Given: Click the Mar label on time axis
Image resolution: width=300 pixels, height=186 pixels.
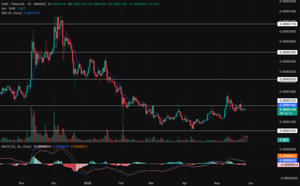Looking at the screenshot, I should pos(151,183).
